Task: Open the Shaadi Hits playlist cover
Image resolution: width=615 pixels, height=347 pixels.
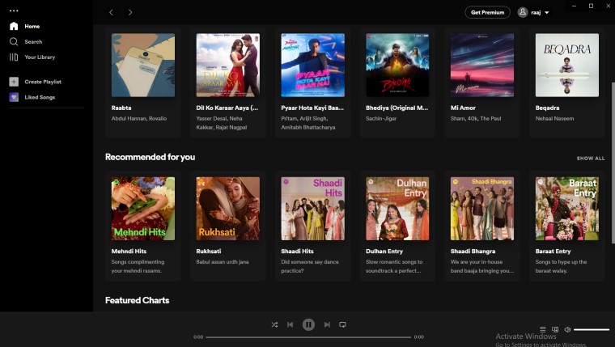Action: point(312,209)
